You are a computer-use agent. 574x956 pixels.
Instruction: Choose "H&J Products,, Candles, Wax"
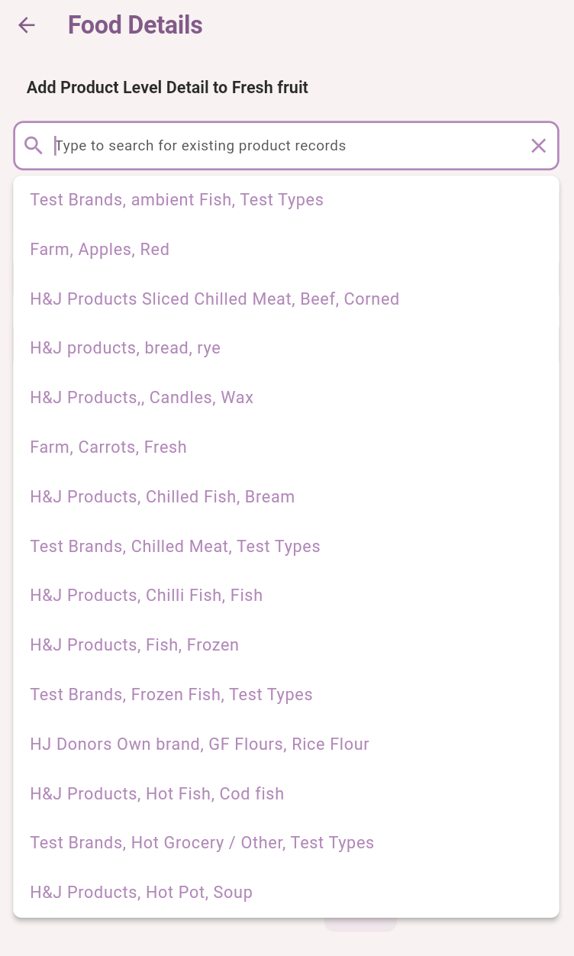click(142, 398)
